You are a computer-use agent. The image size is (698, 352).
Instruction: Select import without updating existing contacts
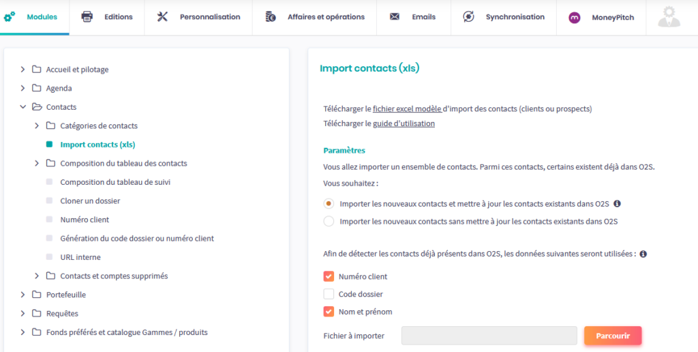coord(329,221)
